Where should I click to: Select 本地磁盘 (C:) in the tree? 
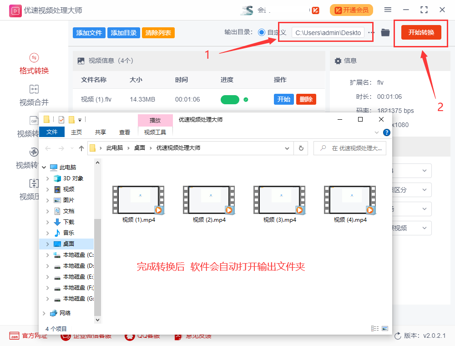pos(78,255)
